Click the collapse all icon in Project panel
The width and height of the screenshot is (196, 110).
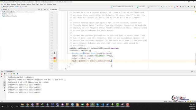[x=42, y=9]
